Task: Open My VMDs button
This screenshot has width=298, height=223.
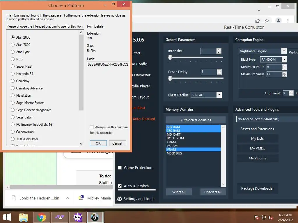Action: click(x=258, y=148)
